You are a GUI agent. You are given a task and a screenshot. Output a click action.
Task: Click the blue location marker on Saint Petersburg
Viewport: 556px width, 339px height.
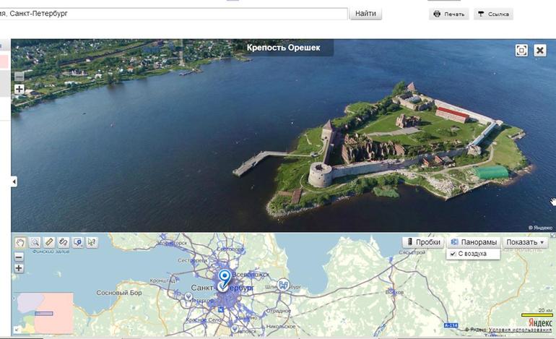(225, 278)
